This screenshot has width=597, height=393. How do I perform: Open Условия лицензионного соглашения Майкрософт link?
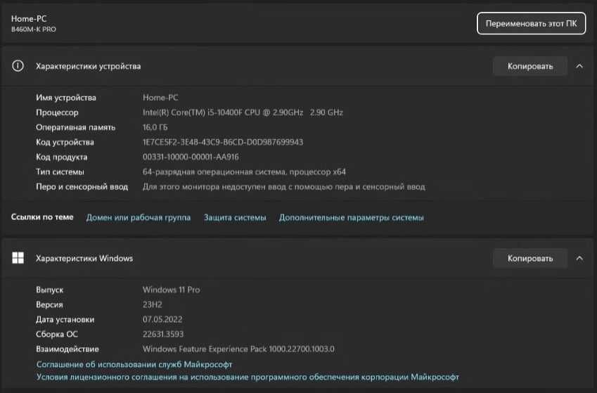coord(248,377)
